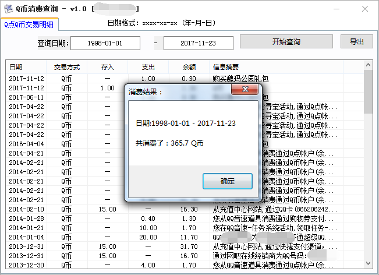Viewport: 379px width, 275px height.
Task: Click dialog text 共消费了:365.7 Q币
Action: 169,143
